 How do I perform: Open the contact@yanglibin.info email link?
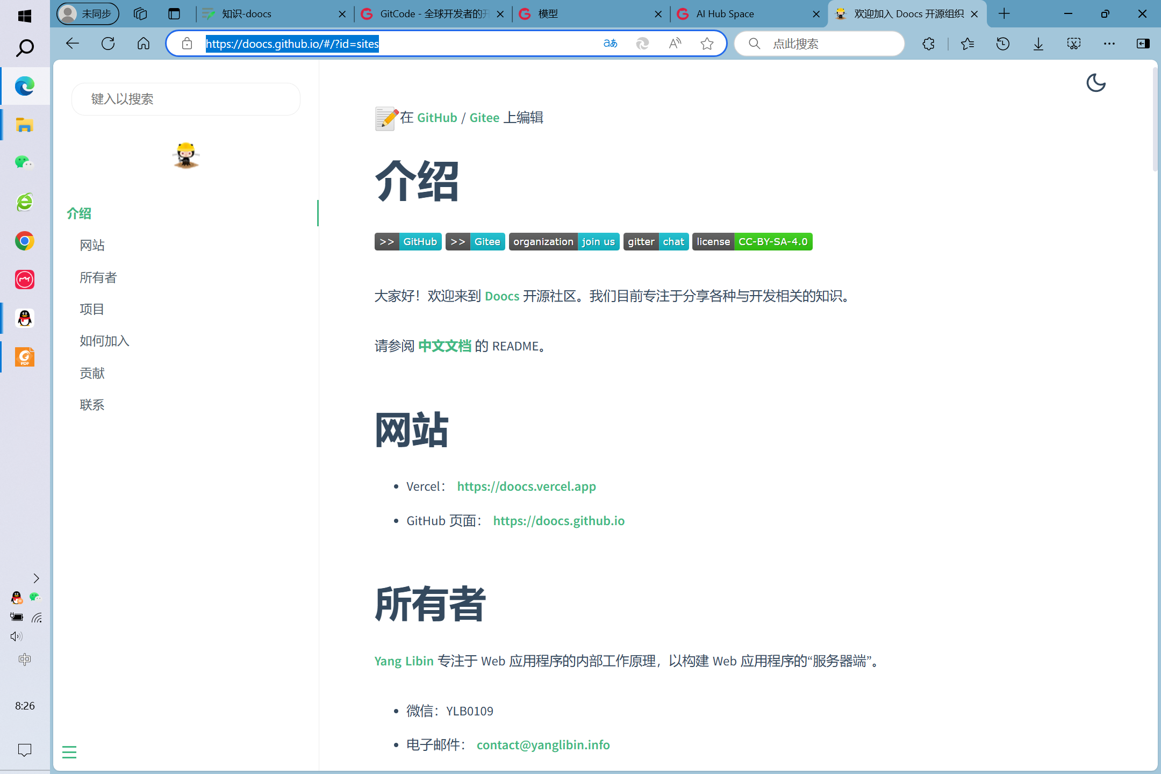point(543,745)
